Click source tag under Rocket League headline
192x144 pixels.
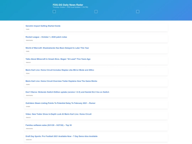pos(30,40)
